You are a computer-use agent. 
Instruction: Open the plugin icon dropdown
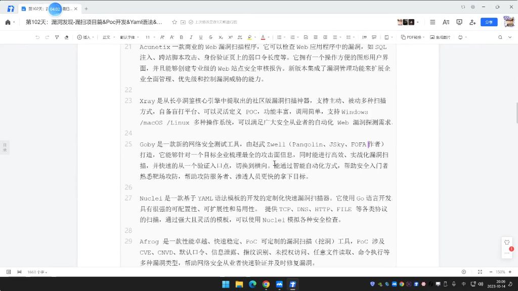click(462, 37)
